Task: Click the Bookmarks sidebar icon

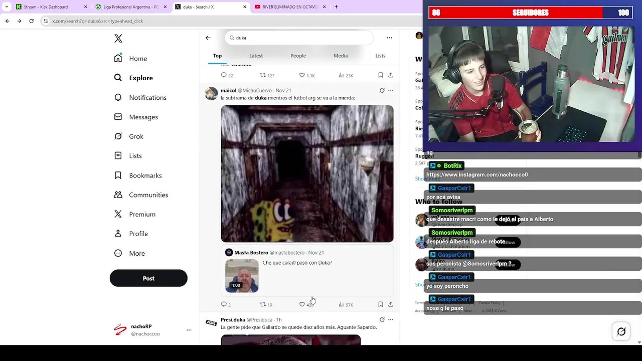Action: click(x=118, y=175)
